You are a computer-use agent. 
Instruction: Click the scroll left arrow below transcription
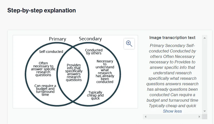(145, 117)
